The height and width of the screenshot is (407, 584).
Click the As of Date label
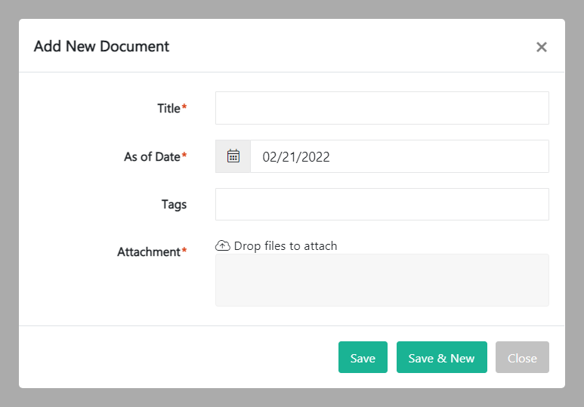click(x=152, y=156)
